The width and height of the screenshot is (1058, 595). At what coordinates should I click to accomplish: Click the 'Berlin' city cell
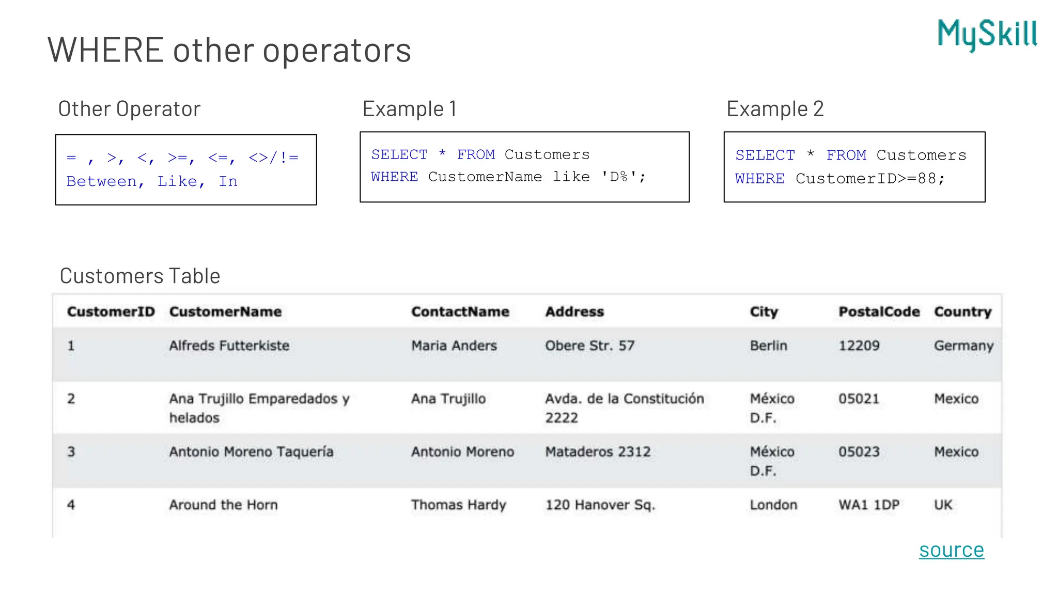769,346
